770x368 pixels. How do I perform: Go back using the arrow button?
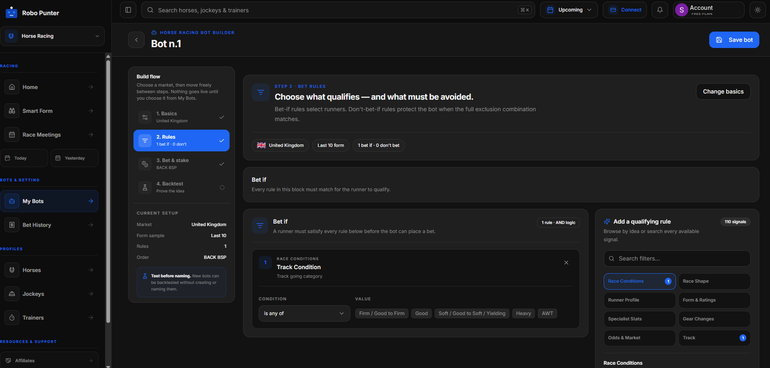click(136, 40)
